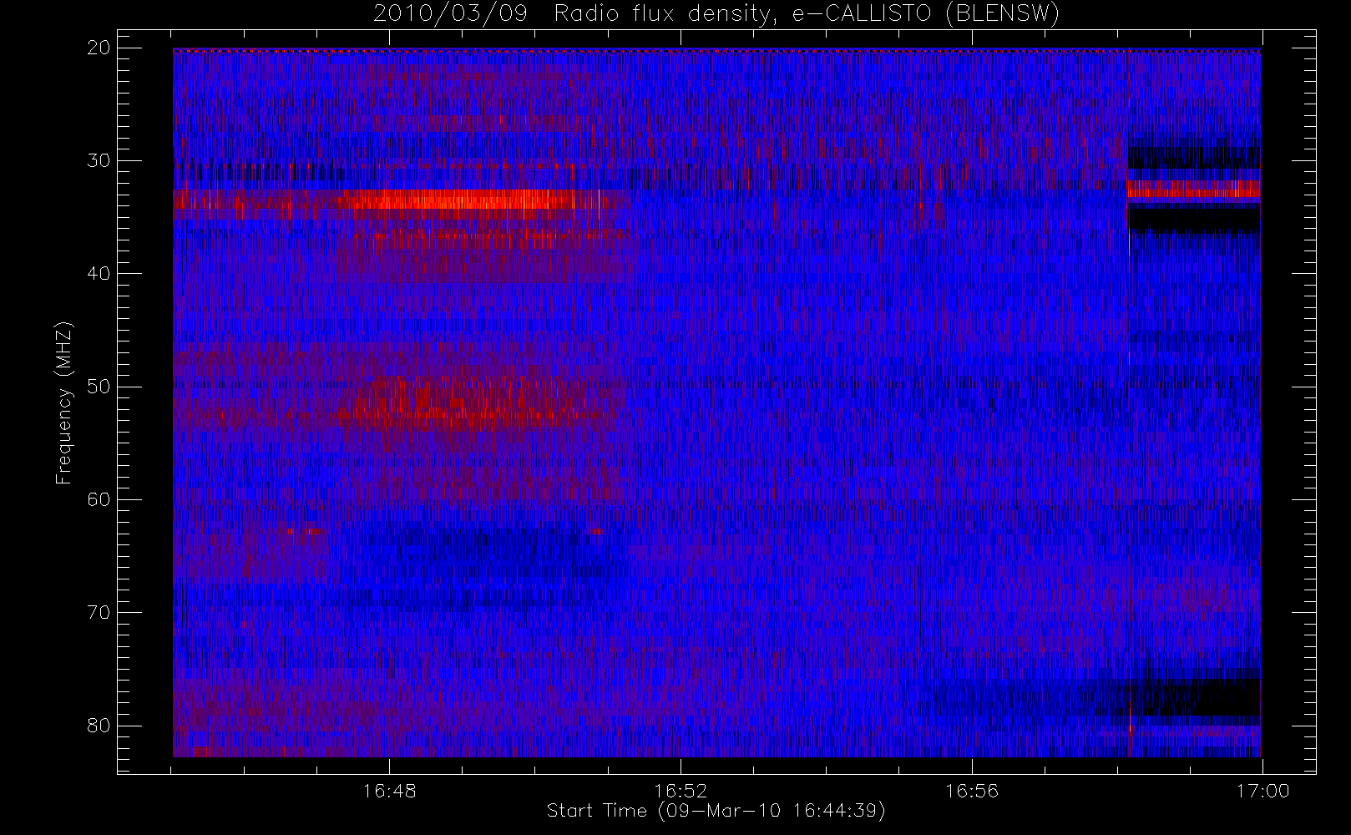Click the 16:48 time tick label

pyautogui.click(x=390, y=791)
